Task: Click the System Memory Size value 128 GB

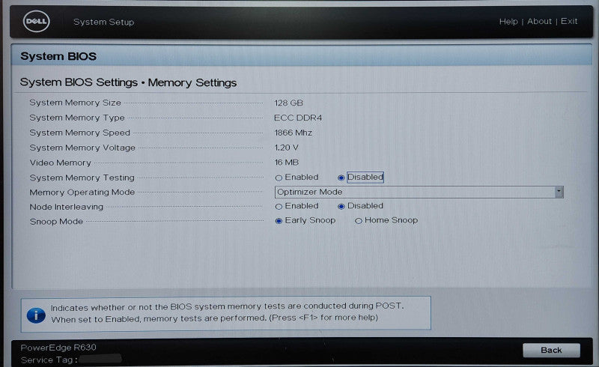Action: 288,103
